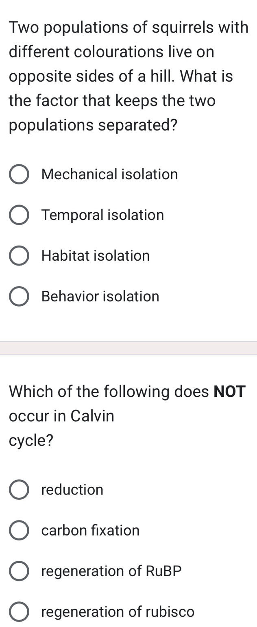Image resolution: width=257 pixels, height=627 pixels.
Task: Click the regeneration of rubisco option label
Action: 118,612
